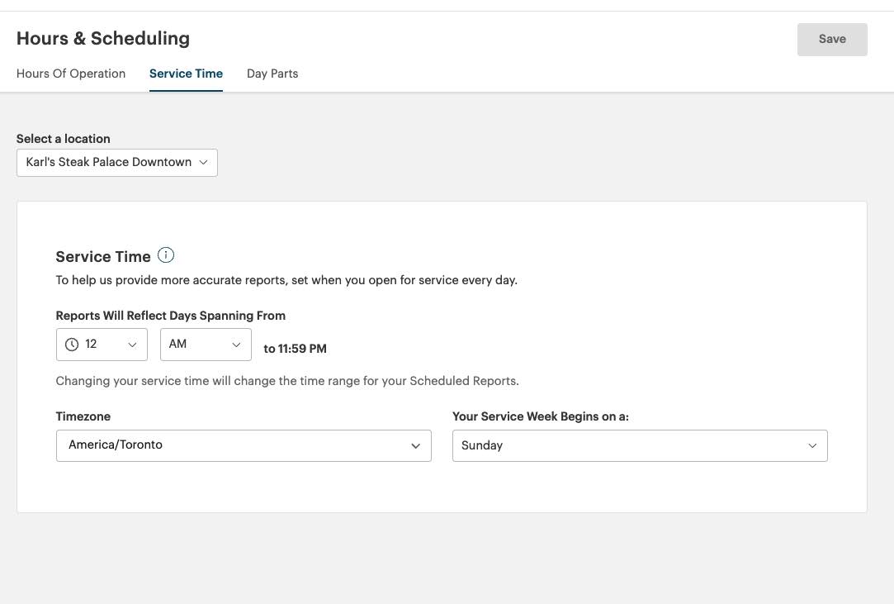Viewport: 894px width, 604px height.
Task: Click chevron arrow in the location selector
Action: click(x=203, y=163)
